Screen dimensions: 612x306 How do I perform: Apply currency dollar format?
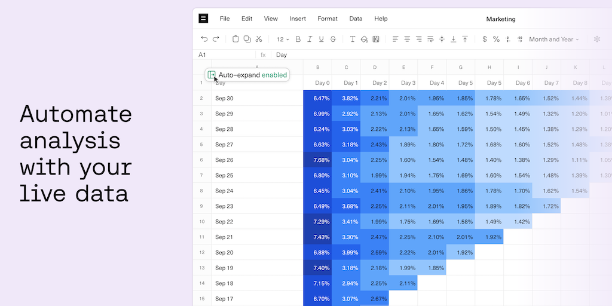tap(484, 39)
